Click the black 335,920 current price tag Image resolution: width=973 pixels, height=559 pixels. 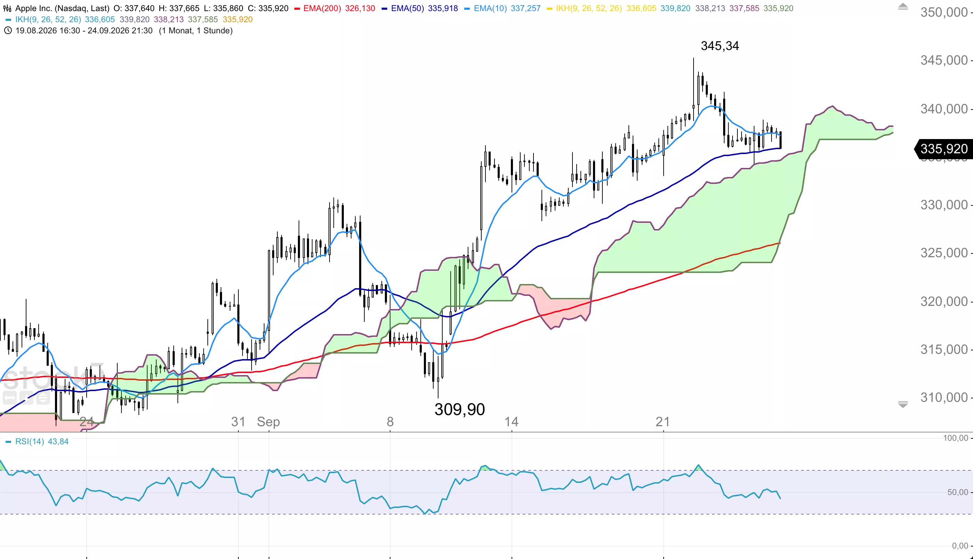[x=943, y=149]
